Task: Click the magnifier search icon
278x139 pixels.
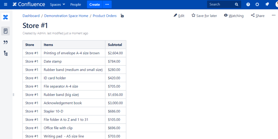Action: click(x=237, y=4)
